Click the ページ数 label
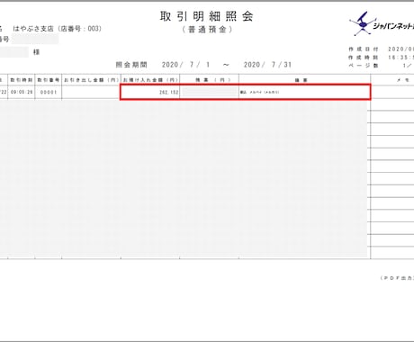Screen dimensions: 414x342 click(x=364, y=66)
